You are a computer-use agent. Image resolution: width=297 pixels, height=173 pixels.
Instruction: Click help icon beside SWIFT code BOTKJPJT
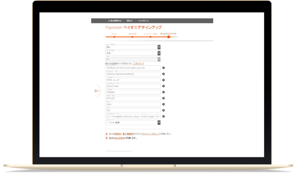[163, 98]
